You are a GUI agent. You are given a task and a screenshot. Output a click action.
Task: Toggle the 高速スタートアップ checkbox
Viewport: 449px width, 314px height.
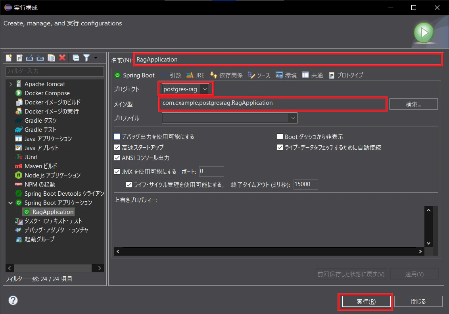(x=117, y=147)
